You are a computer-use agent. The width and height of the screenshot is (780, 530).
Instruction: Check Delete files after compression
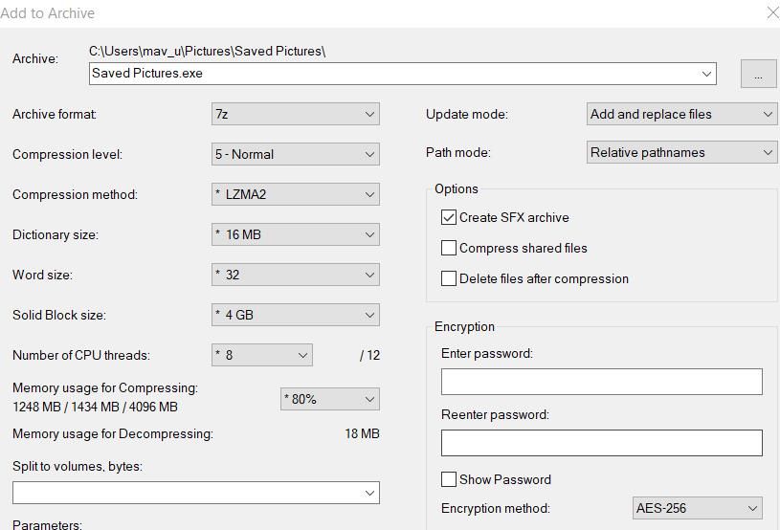449,278
